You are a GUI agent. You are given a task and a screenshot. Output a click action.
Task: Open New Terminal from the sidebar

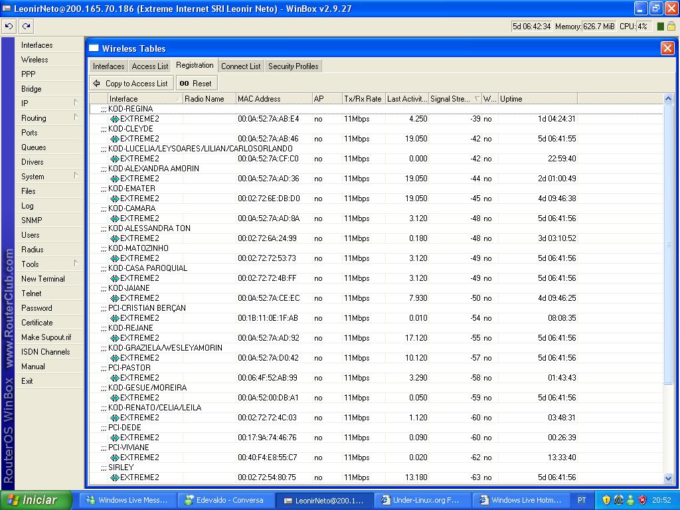point(43,279)
